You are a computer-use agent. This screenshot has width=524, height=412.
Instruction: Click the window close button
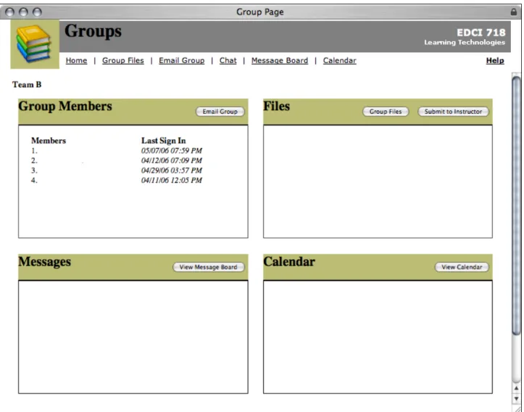pyautogui.click(x=10, y=12)
